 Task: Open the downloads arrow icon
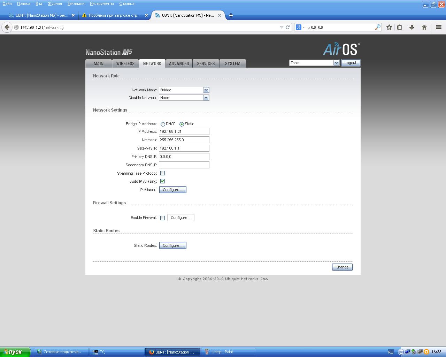coord(412,27)
